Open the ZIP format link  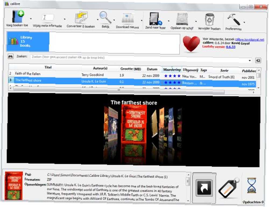(49, 180)
